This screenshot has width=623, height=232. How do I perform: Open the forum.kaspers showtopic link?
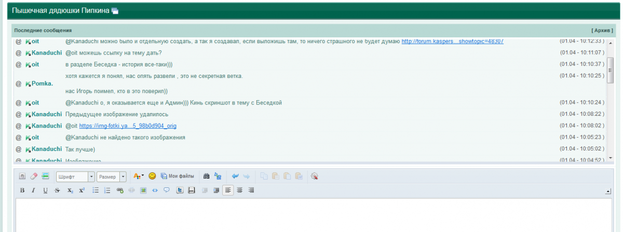tap(453, 41)
